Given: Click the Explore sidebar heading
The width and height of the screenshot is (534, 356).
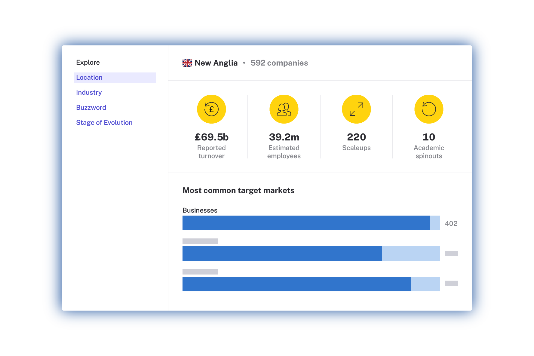Looking at the screenshot, I should coord(88,63).
